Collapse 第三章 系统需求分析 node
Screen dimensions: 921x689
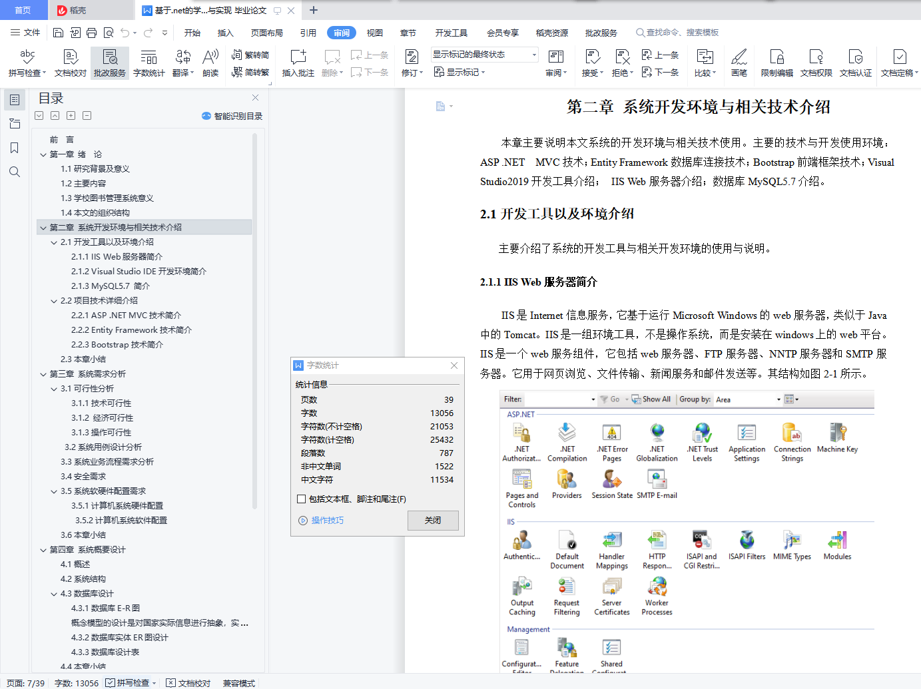[43, 374]
